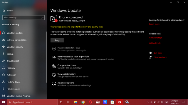Click the Give feedback link
The height and width of the screenshot is (105, 188).
coord(160,57)
